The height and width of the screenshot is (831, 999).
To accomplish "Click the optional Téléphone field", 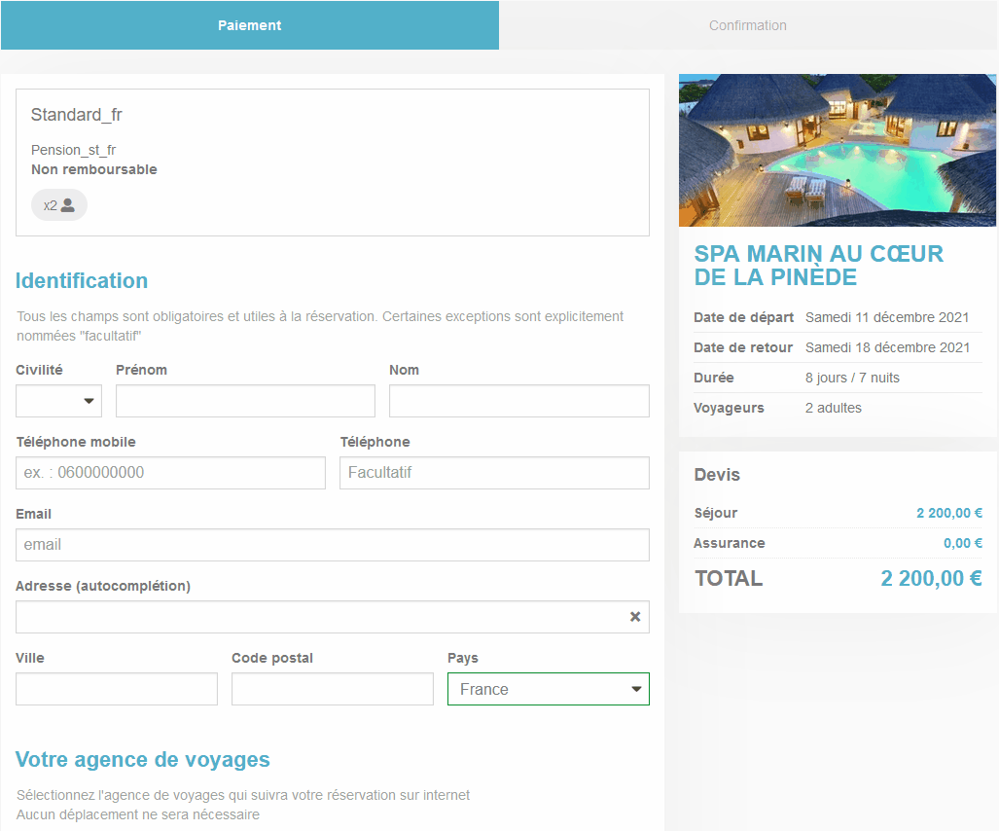I will tap(494, 473).
